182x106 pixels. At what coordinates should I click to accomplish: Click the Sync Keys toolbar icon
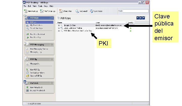[92, 11]
